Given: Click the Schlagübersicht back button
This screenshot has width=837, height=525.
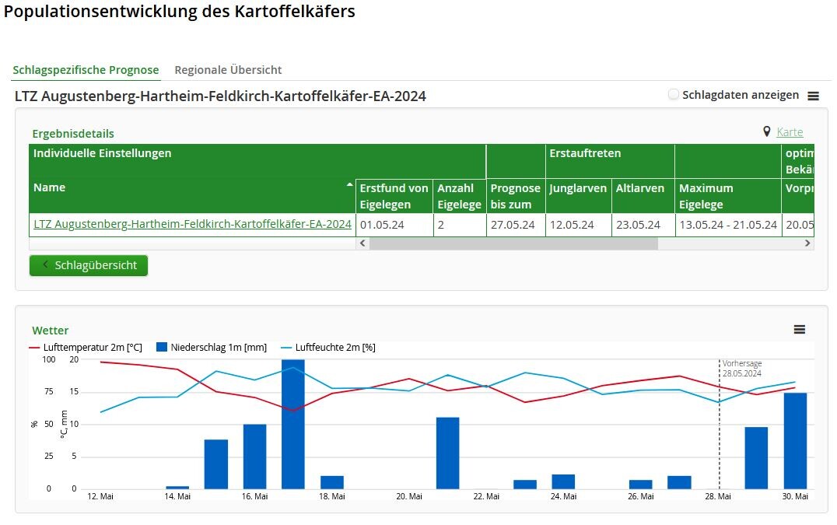Looking at the screenshot, I should 89,265.
